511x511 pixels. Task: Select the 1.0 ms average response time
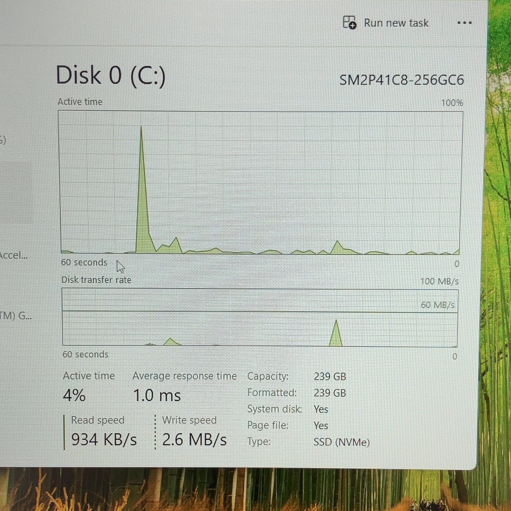tap(157, 396)
